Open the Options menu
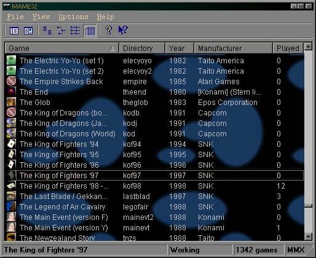This screenshot has height=258, width=316. 73,17
